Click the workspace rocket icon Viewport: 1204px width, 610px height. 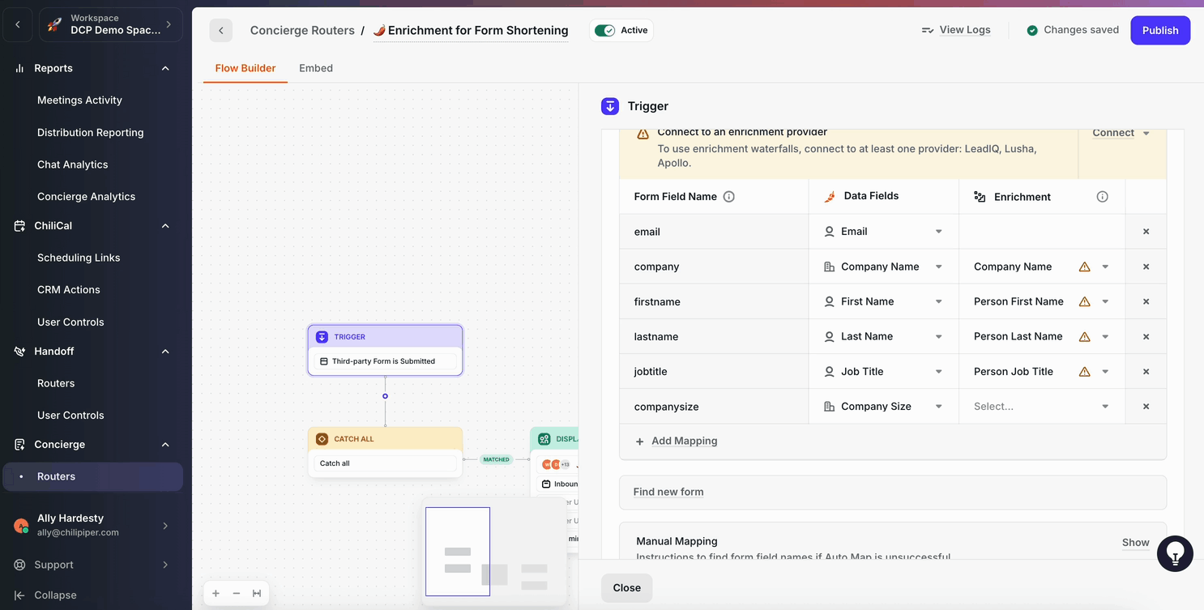click(x=54, y=24)
